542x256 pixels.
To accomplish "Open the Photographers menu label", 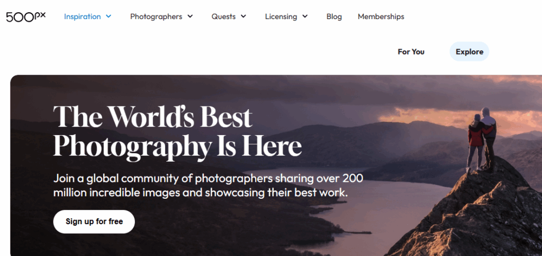I will point(156,16).
